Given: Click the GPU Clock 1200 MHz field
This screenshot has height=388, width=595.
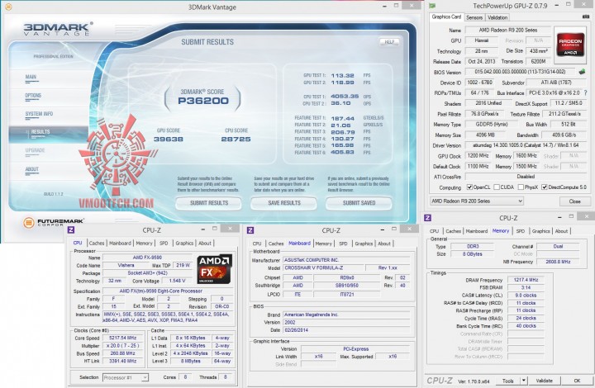Looking at the screenshot, I should click(x=478, y=156).
